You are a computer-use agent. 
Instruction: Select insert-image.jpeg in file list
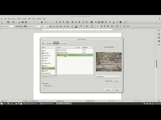tap(75, 55)
